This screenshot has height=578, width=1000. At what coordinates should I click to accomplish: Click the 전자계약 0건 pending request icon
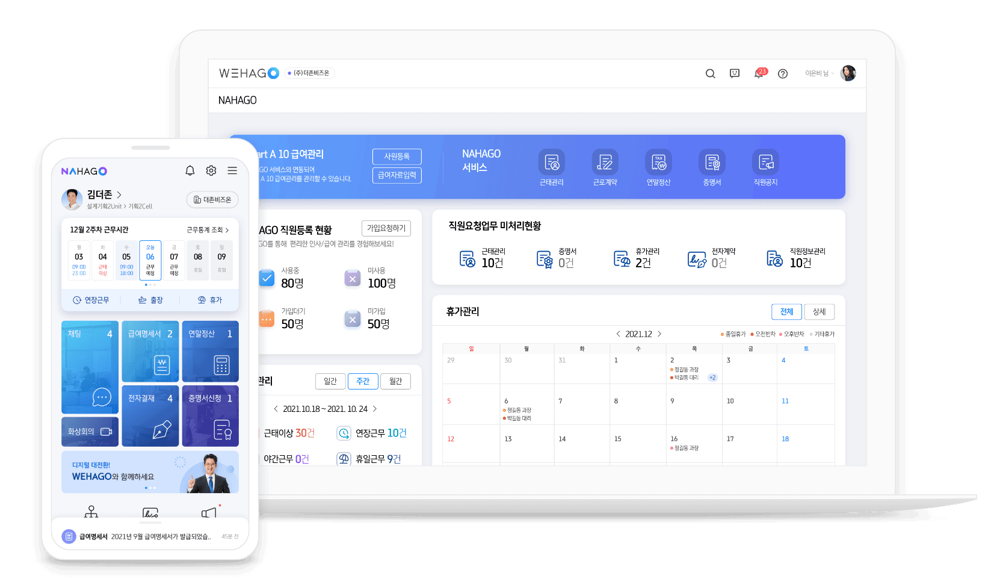[x=697, y=259]
